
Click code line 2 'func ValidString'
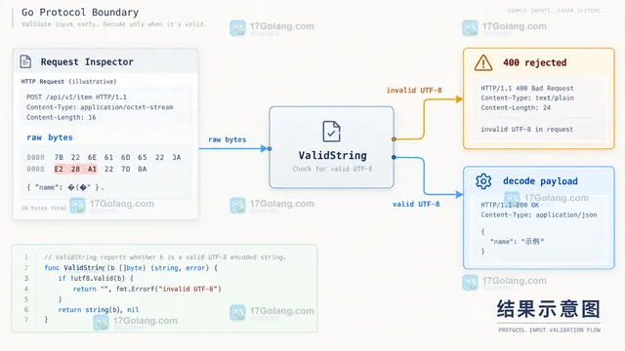click(131, 268)
